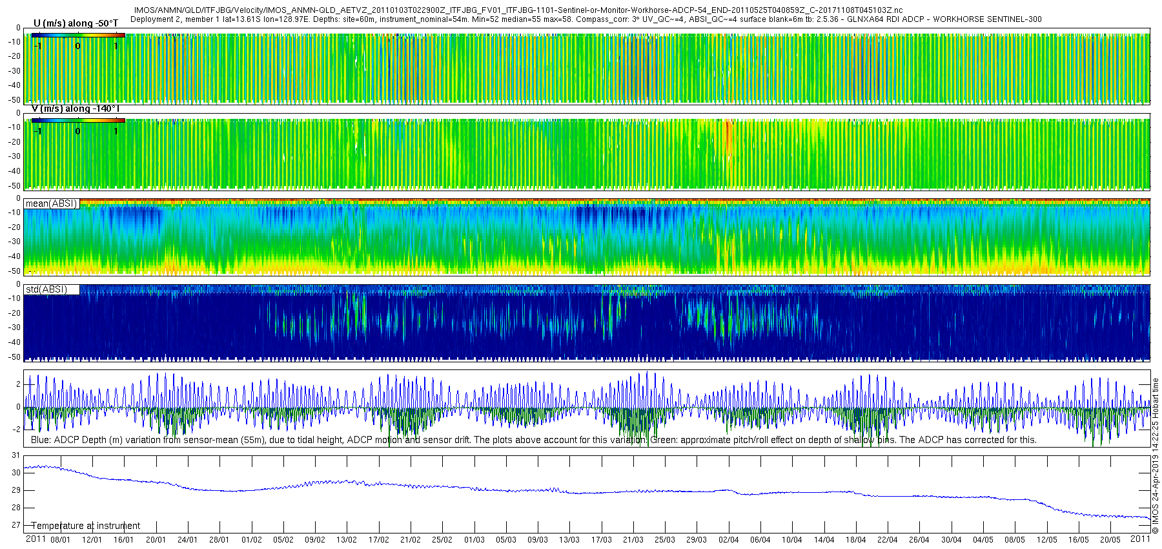Click the 14/04 date tick label
This screenshot has height=549, width=1162.
tap(824, 540)
